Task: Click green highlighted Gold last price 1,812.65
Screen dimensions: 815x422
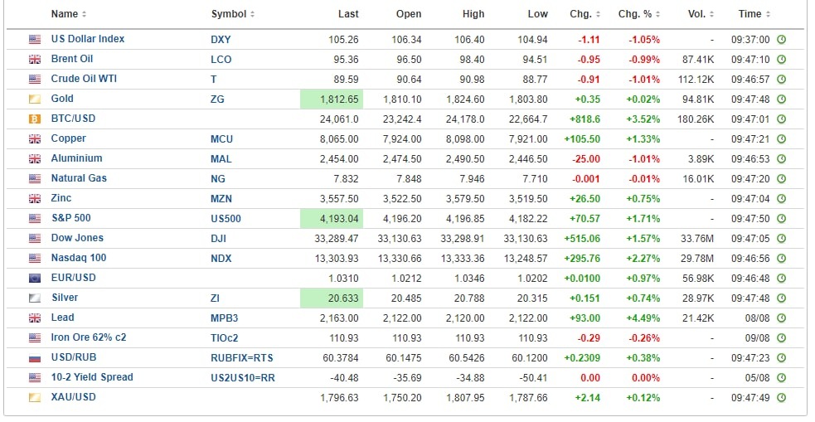Action: (x=331, y=99)
